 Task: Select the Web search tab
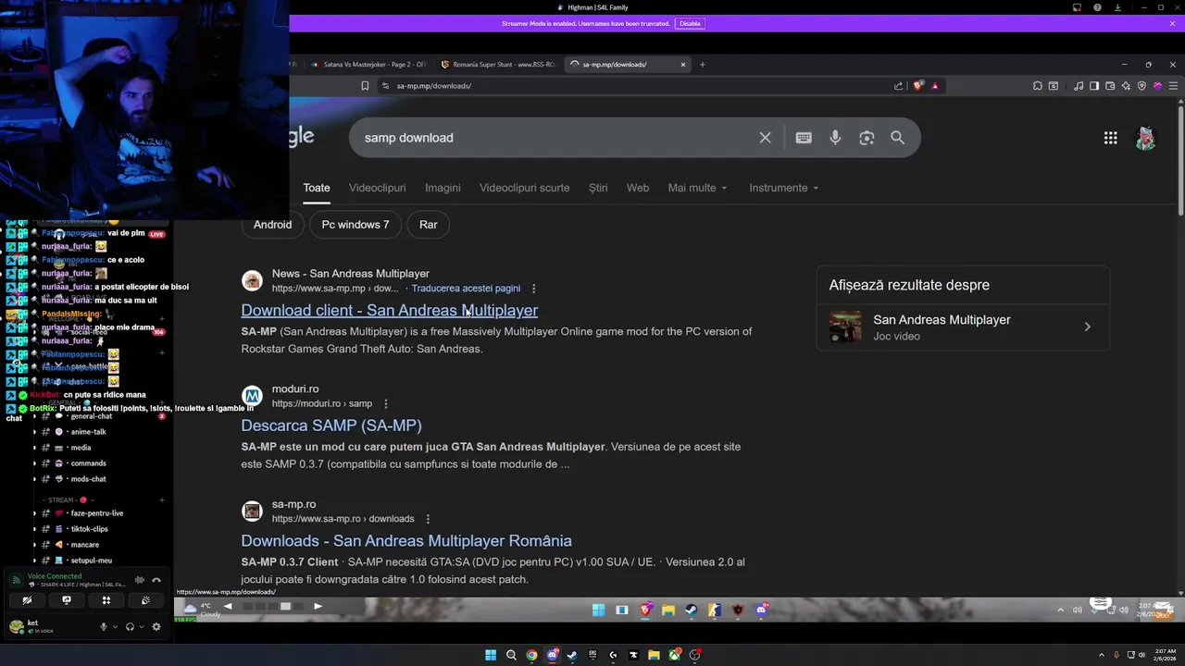click(x=638, y=188)
